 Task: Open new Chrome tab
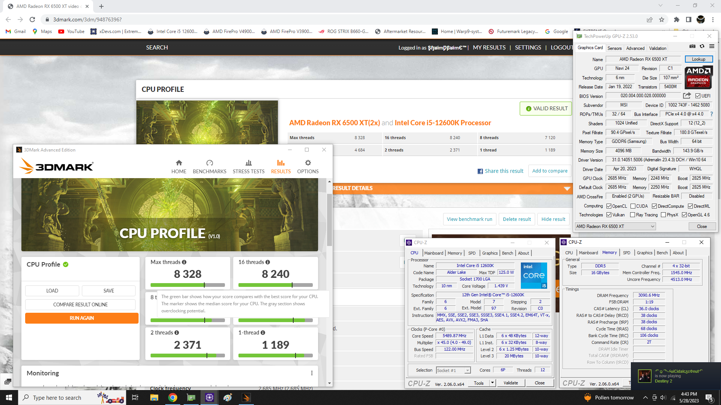(x=101, y=6)
